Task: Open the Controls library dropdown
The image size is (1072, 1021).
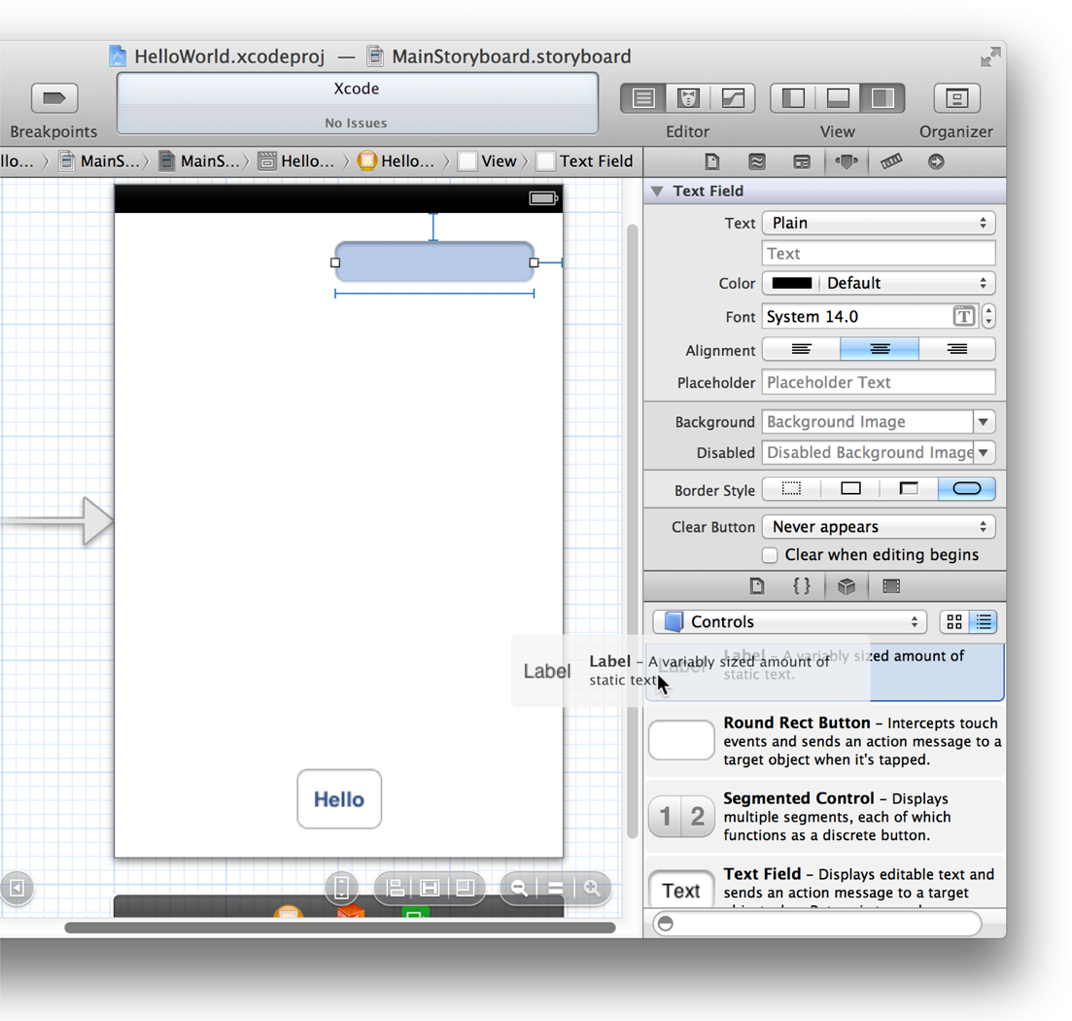Action: tap(791, 622)
